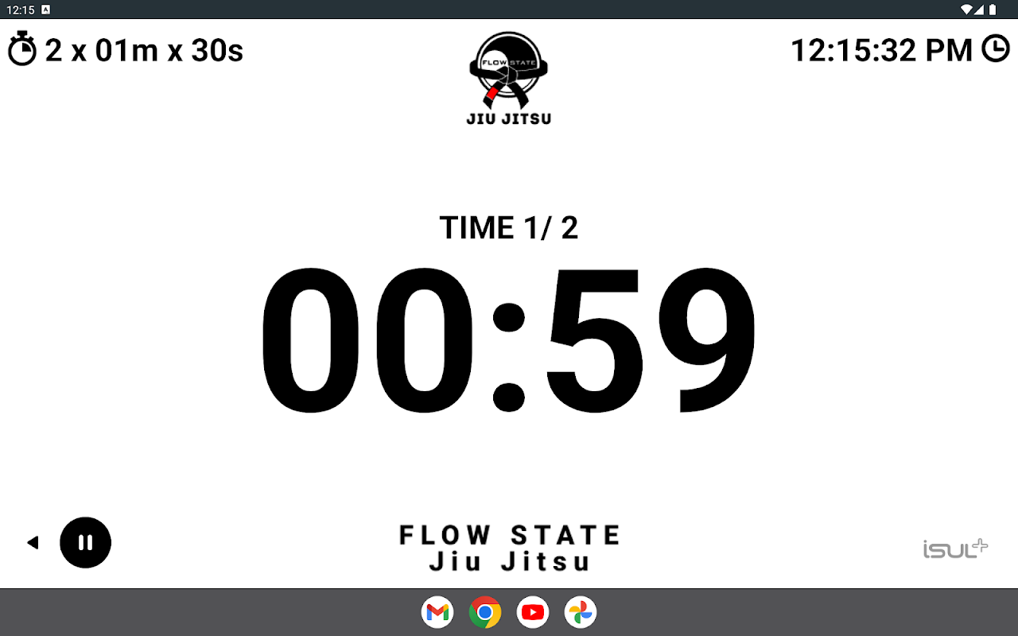Tap the battery indicator in status bar
1018x636 pixels.
pyautogui.click(x=993, y=10)
